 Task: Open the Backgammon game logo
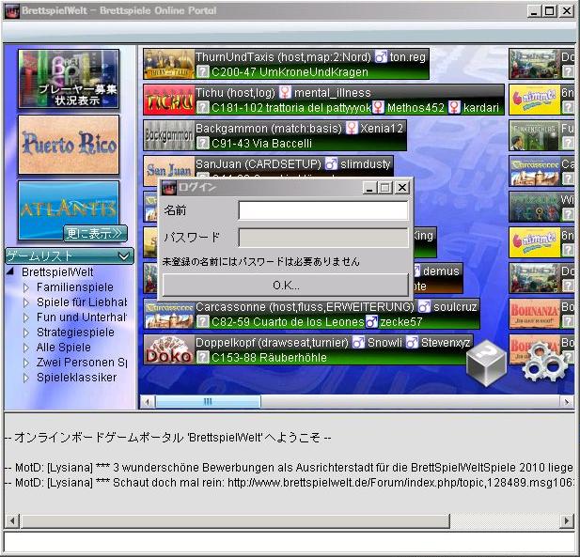pyautogui.click(x=169, y=135)
